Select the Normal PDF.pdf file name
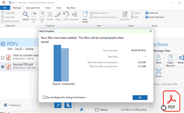184x113 pixels. point(23,64)
